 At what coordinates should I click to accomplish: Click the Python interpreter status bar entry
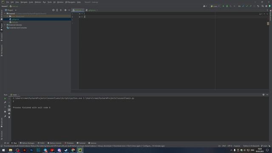pyautogui.click(x=251, y=146)
